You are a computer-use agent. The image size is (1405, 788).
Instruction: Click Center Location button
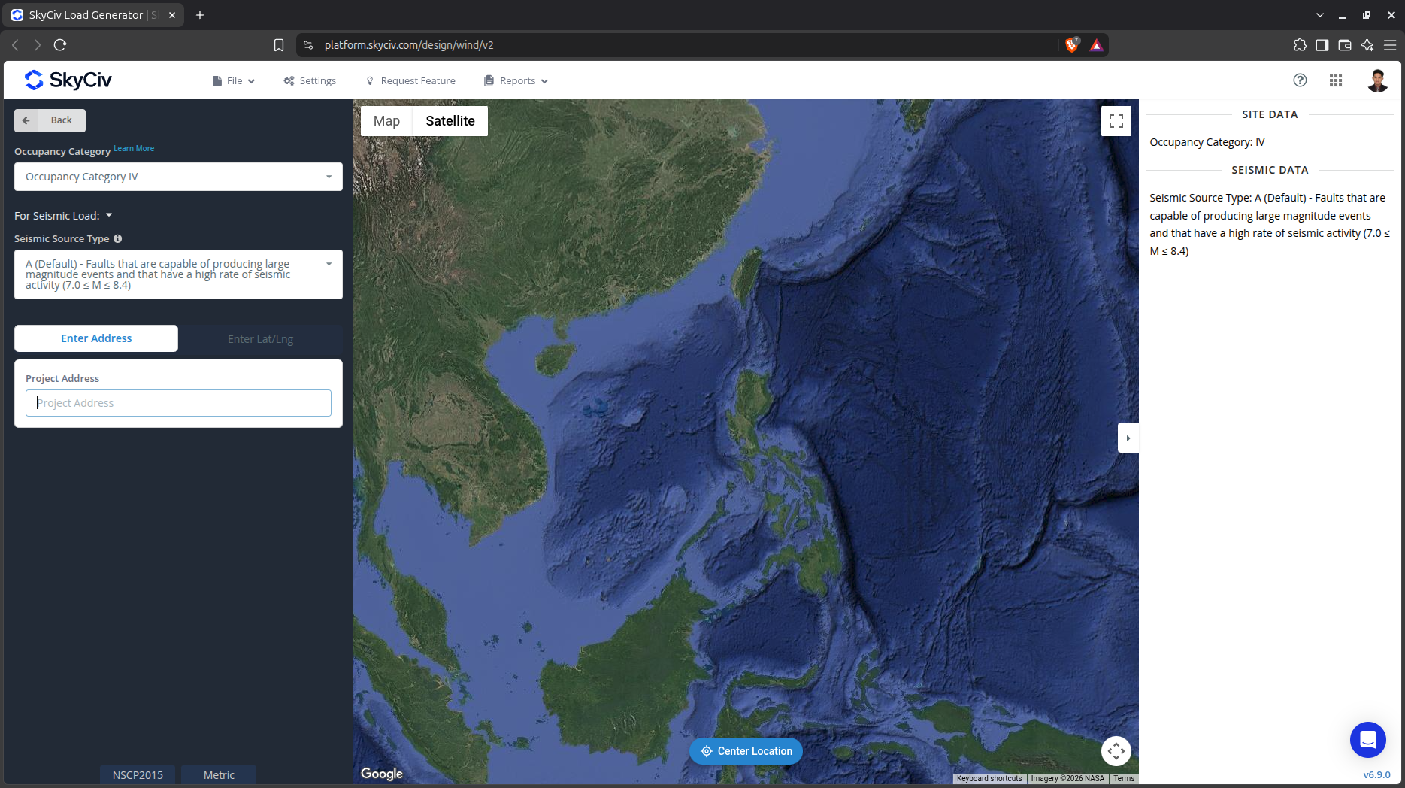pyautogui.click(x=746, y=751)
